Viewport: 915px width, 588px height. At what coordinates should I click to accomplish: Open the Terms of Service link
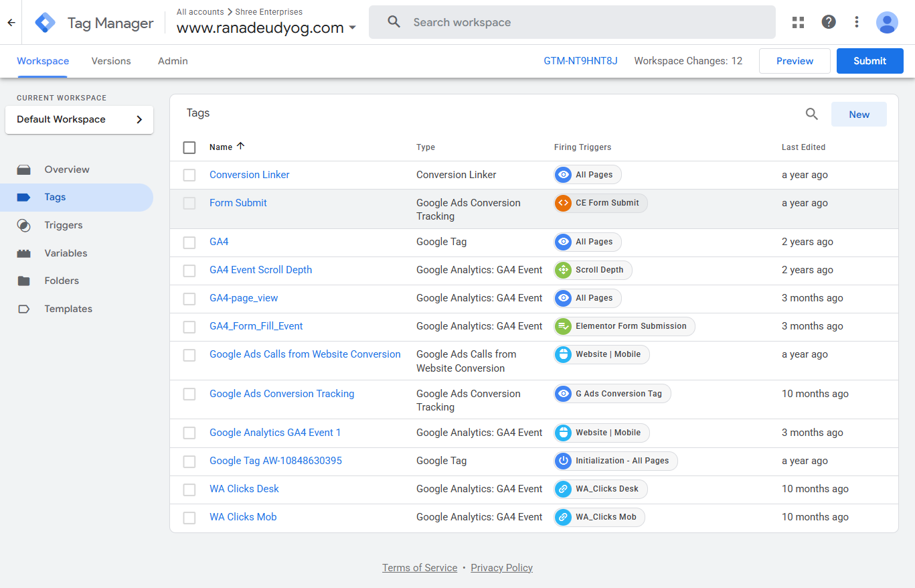pos(420,568)
